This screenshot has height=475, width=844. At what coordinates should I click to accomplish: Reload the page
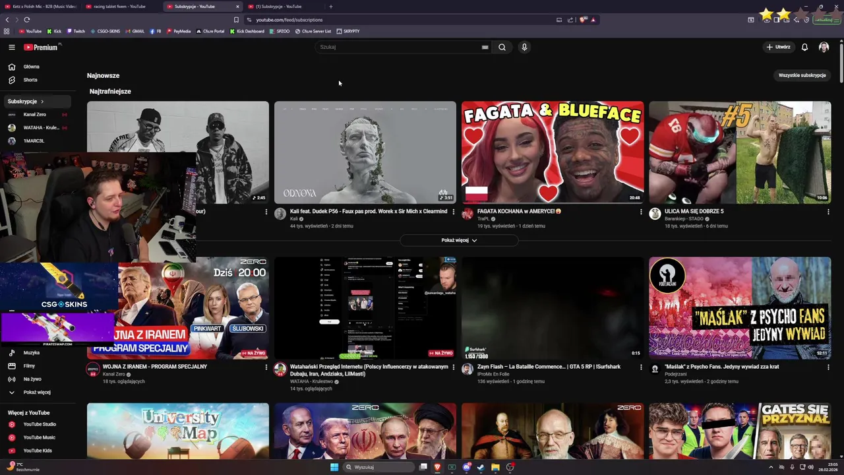pyautogui.click(x=27, y=20)
